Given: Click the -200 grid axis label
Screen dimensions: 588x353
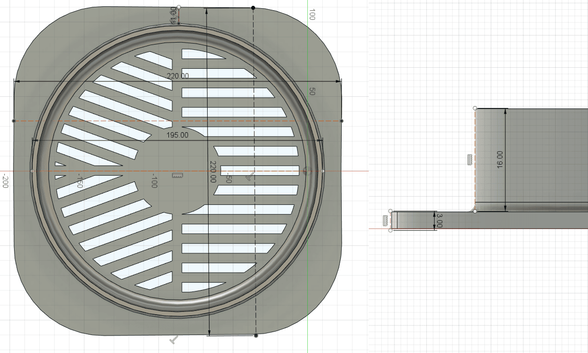Looking at the screenshot, I should click(6, 181).
